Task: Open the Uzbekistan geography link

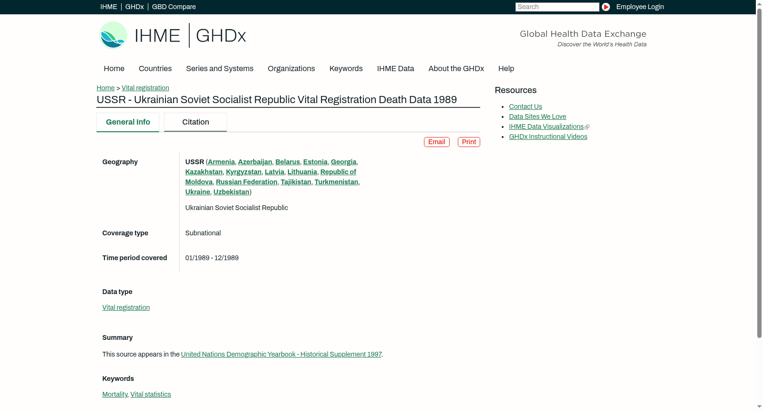Action: 231,192
